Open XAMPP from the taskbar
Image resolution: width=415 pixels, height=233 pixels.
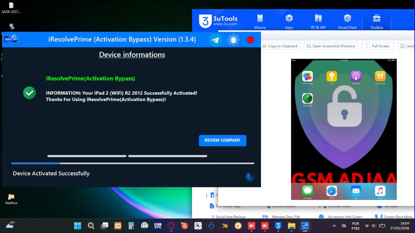tap(118, 226)
